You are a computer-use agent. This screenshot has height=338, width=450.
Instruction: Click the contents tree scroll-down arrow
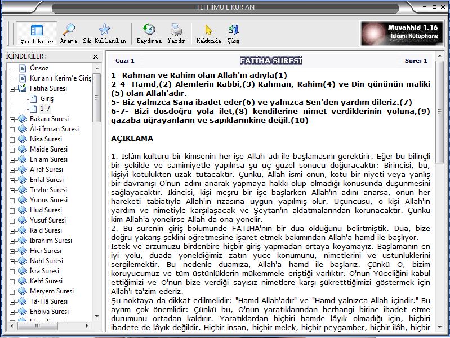[x=97, y=317]
